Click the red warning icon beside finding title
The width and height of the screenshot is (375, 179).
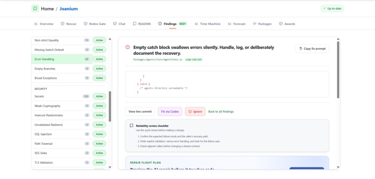coord(127,47)
